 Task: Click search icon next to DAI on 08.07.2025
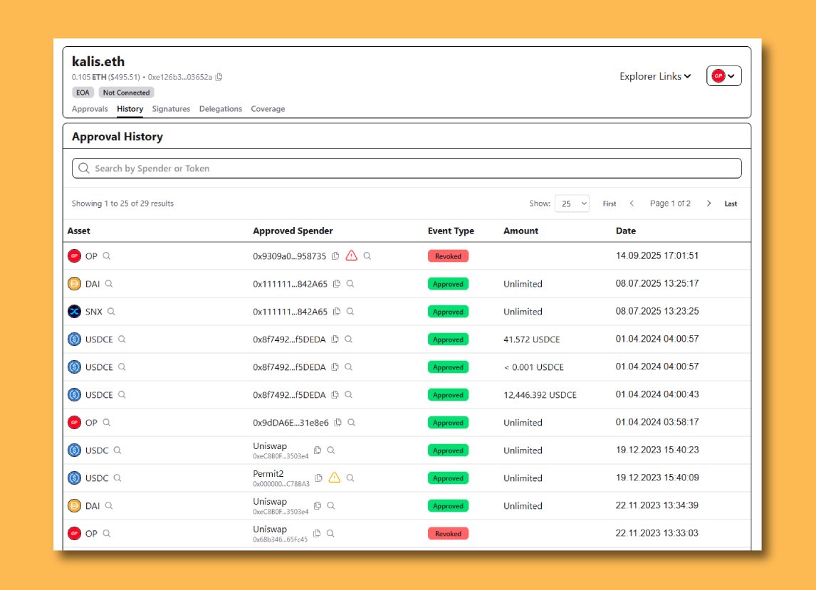[x=109, y=283]
